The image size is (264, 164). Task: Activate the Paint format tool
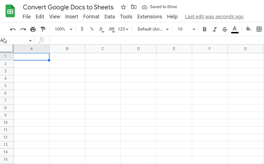click(x=43, y=29)
